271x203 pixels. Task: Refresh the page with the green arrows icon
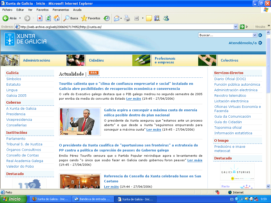(48, 18)
